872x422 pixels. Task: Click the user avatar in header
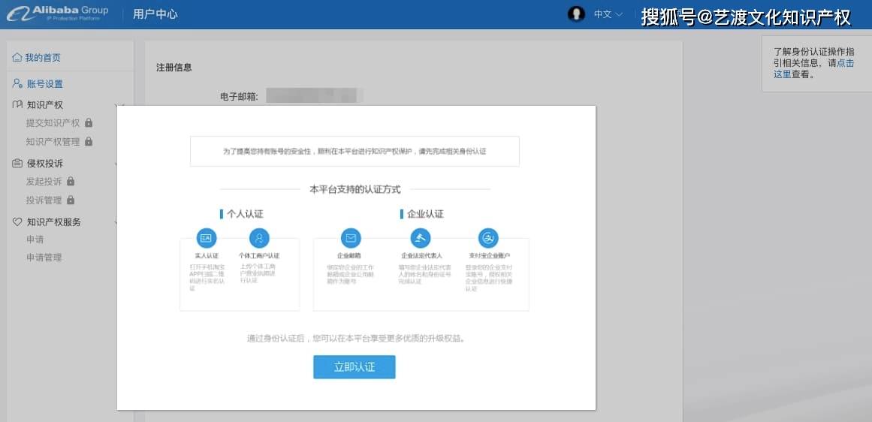pyautogui.click(x=576, y=14)
